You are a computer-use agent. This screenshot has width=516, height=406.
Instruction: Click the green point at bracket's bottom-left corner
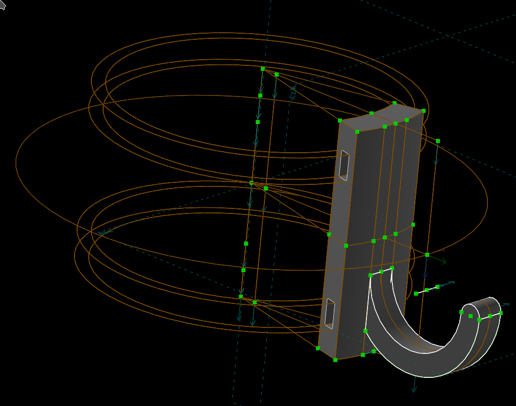(x=318, y=348)
